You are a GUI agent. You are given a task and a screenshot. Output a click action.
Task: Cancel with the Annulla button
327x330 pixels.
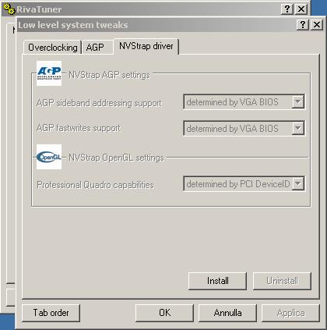227,313
